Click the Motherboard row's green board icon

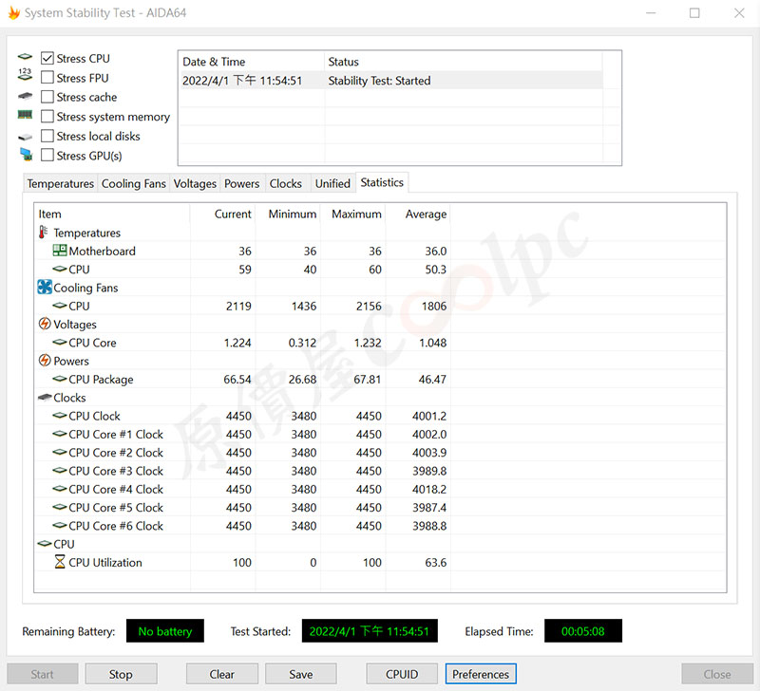click(x=60, y=251)
